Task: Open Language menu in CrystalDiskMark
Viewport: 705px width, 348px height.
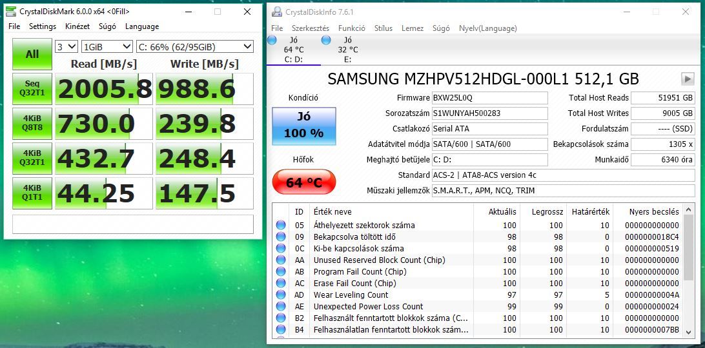Action: (142, 26)
